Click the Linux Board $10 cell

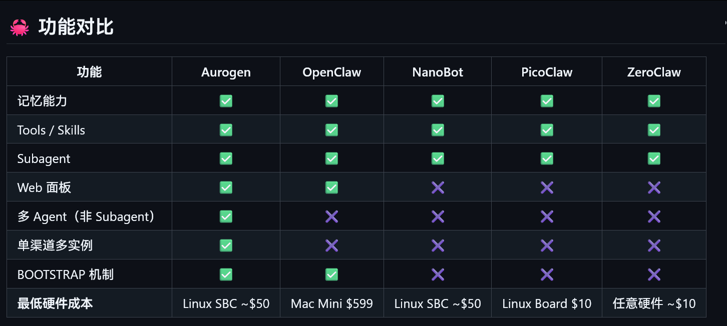pos(547,303)
